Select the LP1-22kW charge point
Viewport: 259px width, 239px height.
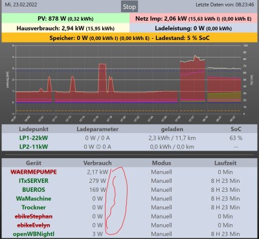(34, 138)
